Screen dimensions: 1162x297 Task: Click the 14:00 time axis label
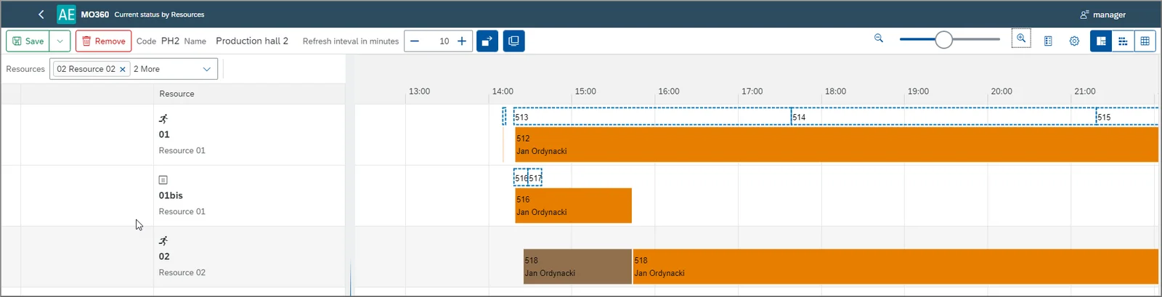point(503,91)
